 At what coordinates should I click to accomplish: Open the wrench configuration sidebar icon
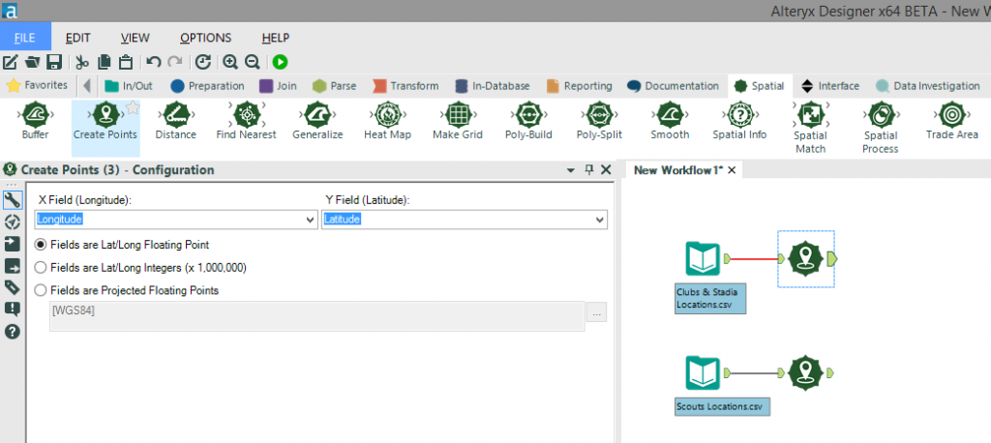point(12,200)
